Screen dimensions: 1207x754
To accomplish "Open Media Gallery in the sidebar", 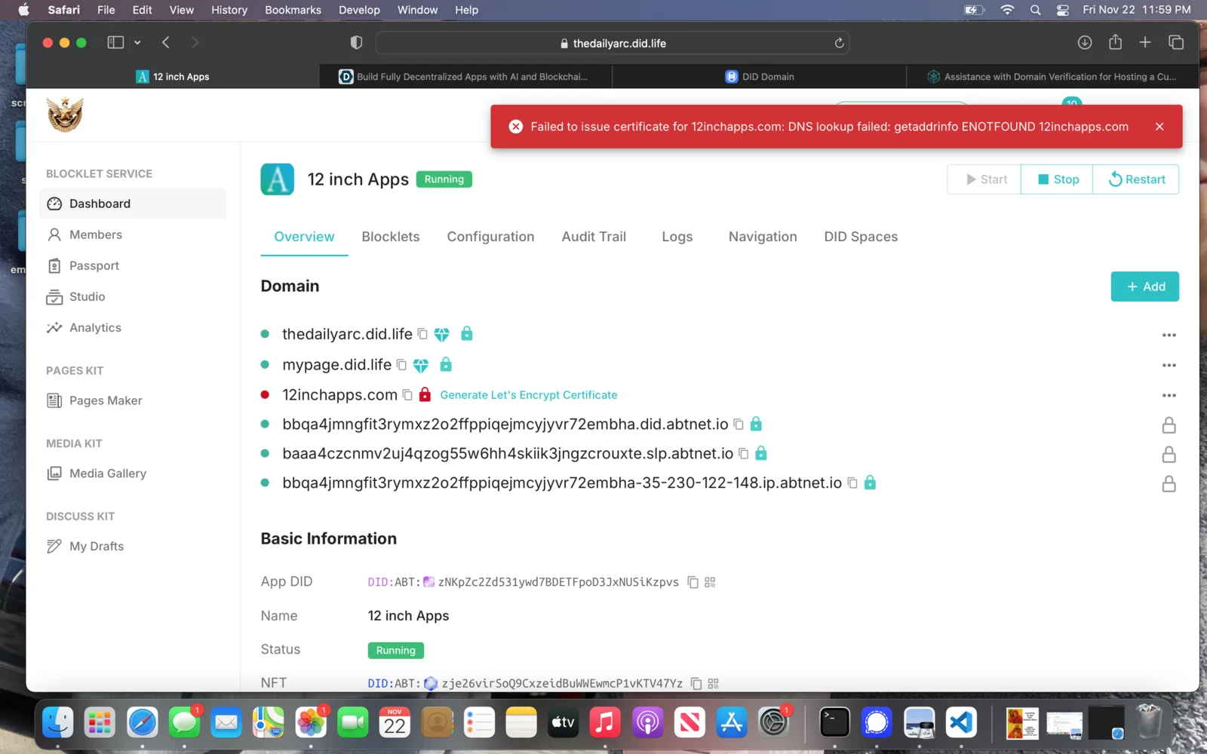I will (x=133, y=474).
